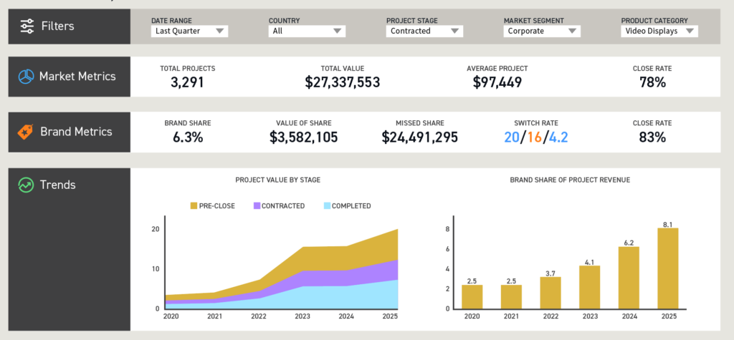
Task: Click the Filters sliders icon
Action: (x=27, y=26)
